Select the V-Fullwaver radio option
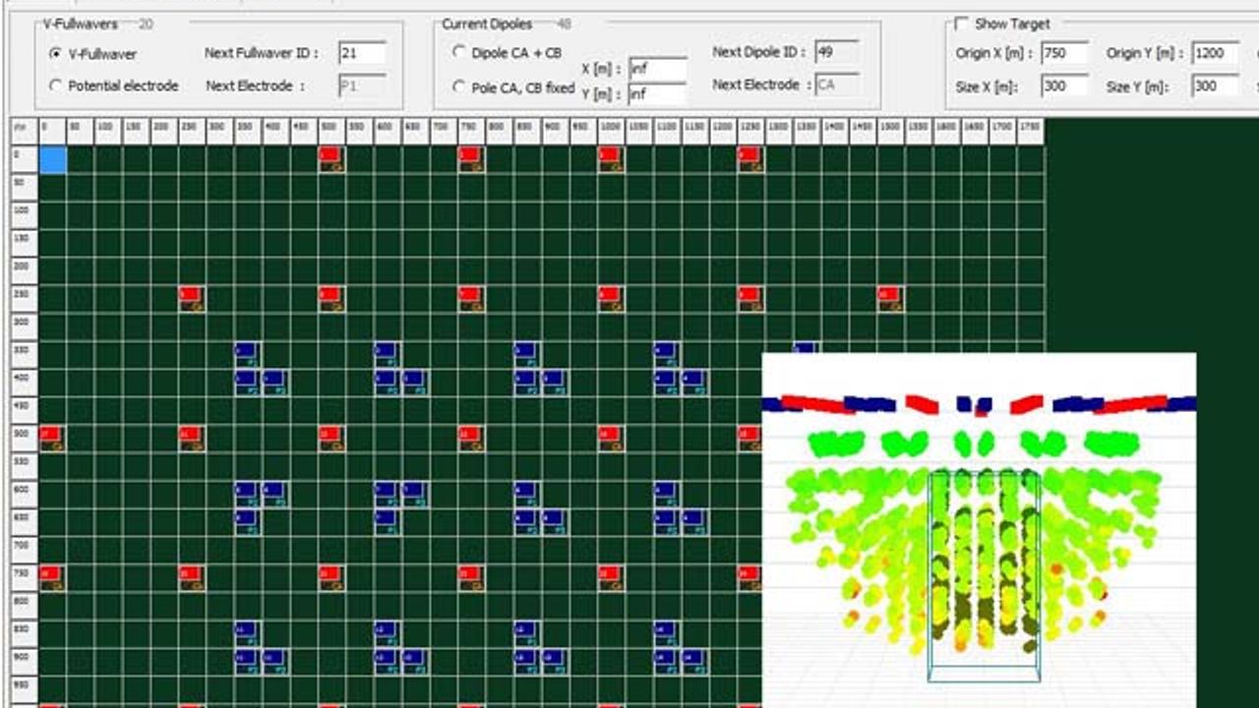This screenshot has height=708, width=1259. pyautogui.click(x=55, y=54)
